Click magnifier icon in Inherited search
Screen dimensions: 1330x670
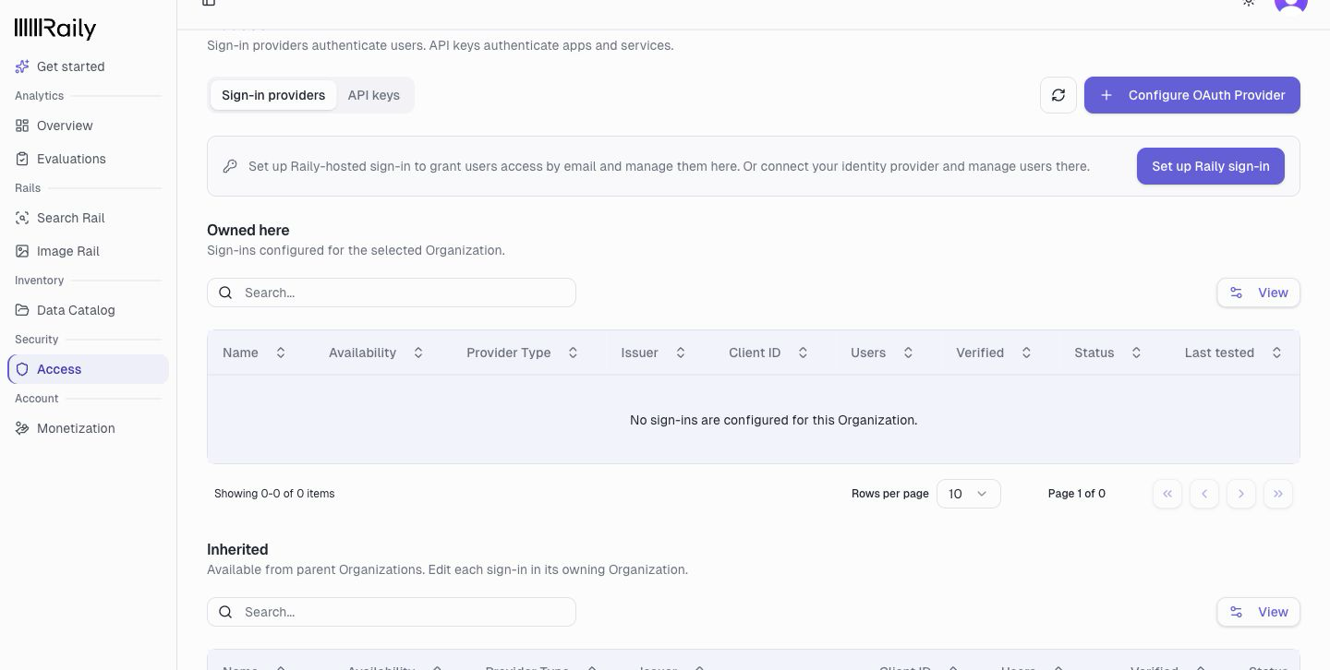[225, 612]
